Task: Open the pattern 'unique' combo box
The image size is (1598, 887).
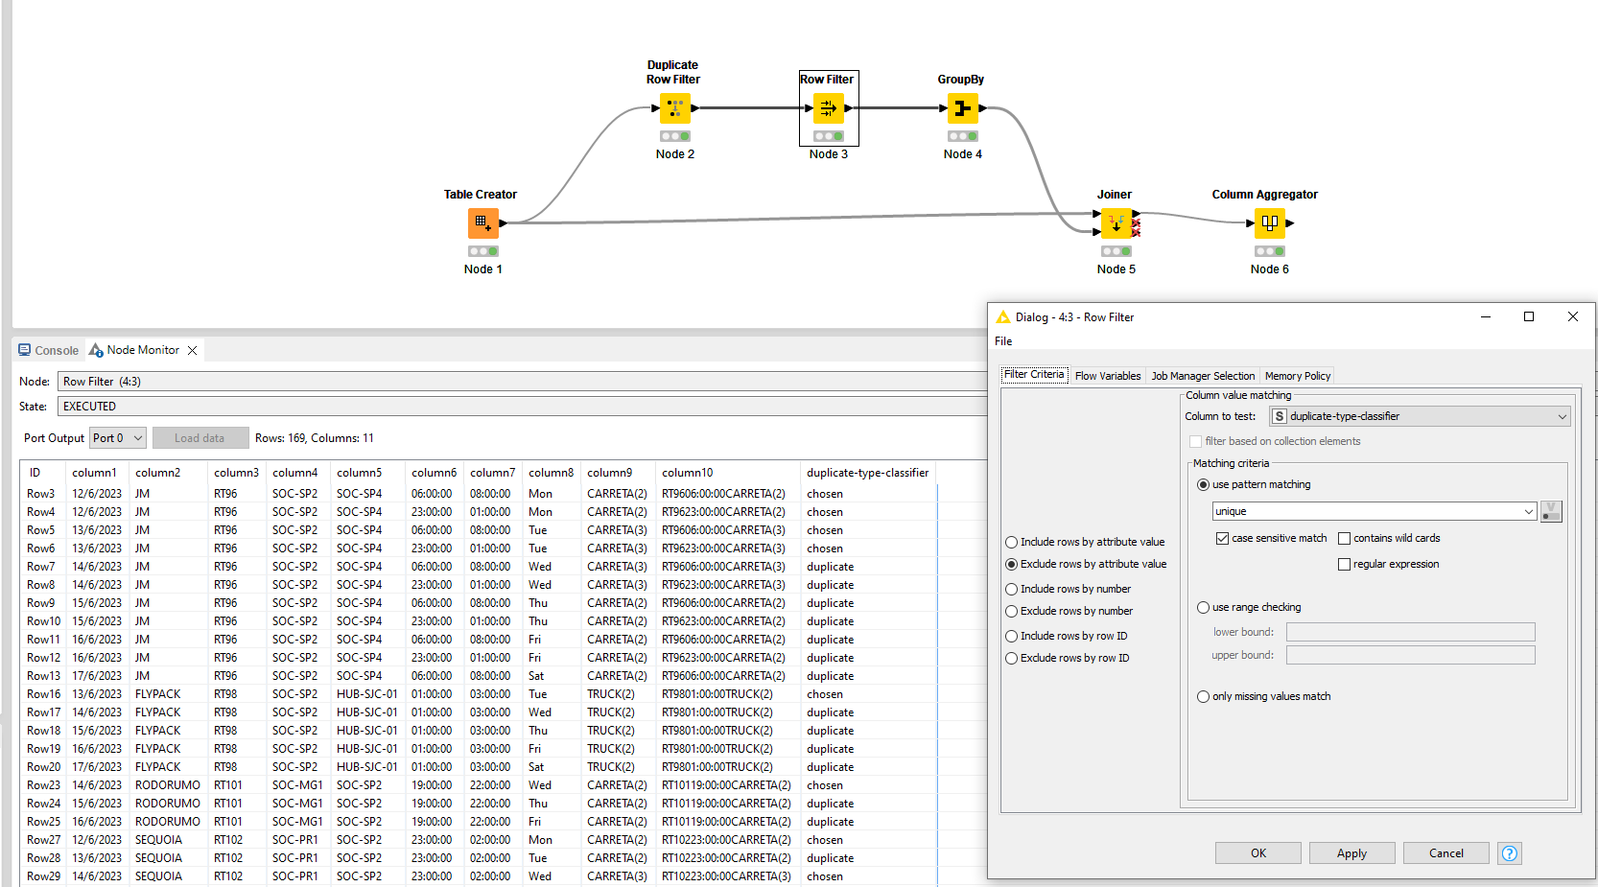Action: pyautogui.click(x=1375, y=512)
